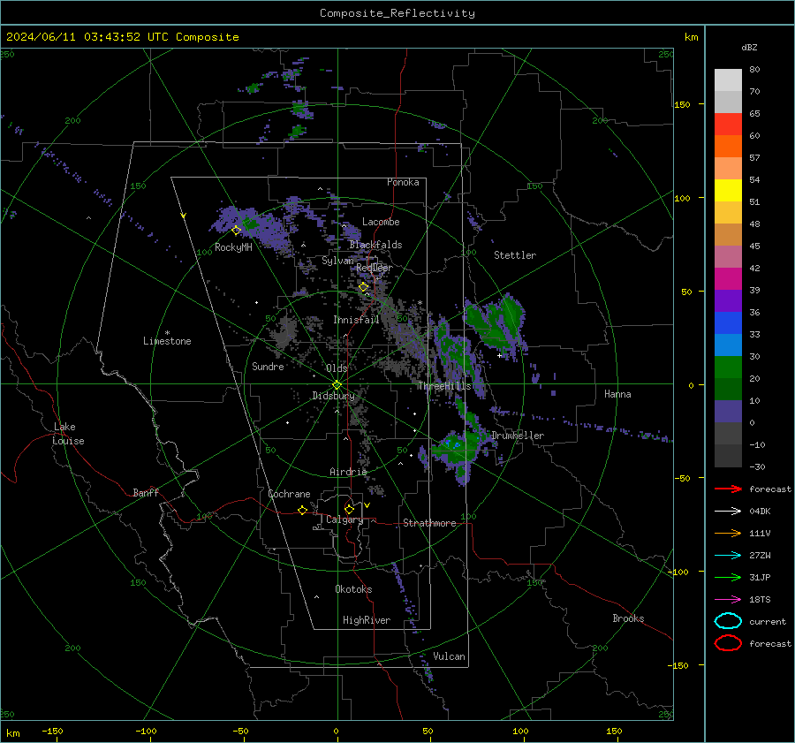The width and height of the screenshot is (795, 743).
Task: Click the 18TS legend label
Action: click(x=760, y=600)
